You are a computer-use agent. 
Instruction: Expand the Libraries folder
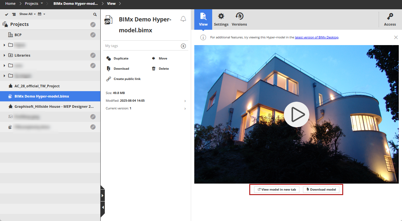point(4,55)
